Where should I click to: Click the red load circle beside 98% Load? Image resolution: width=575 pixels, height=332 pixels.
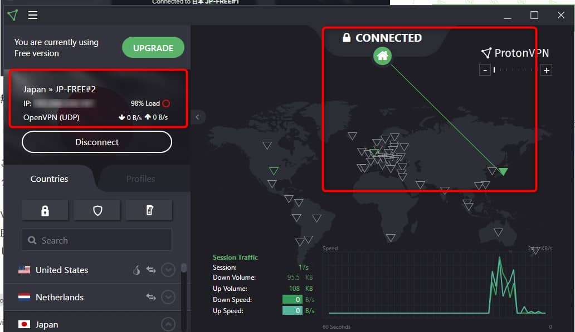[x=166, y=103]
